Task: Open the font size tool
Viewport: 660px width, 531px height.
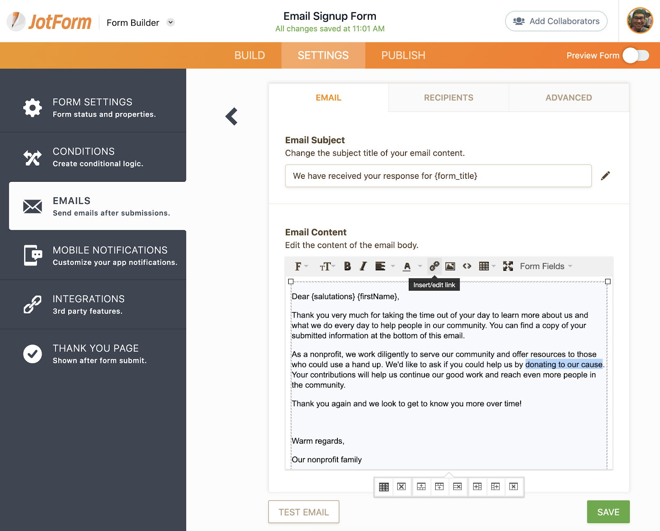Action: [x=327, y=266]
